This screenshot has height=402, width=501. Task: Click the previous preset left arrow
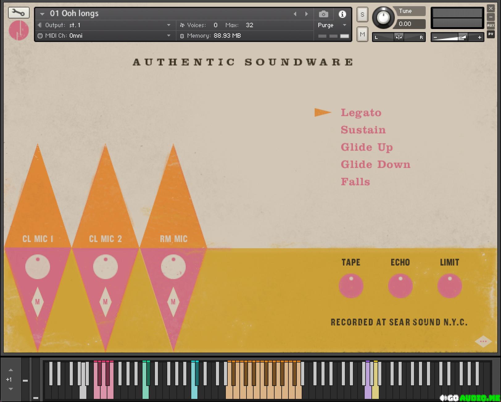(x=295, y=14)
